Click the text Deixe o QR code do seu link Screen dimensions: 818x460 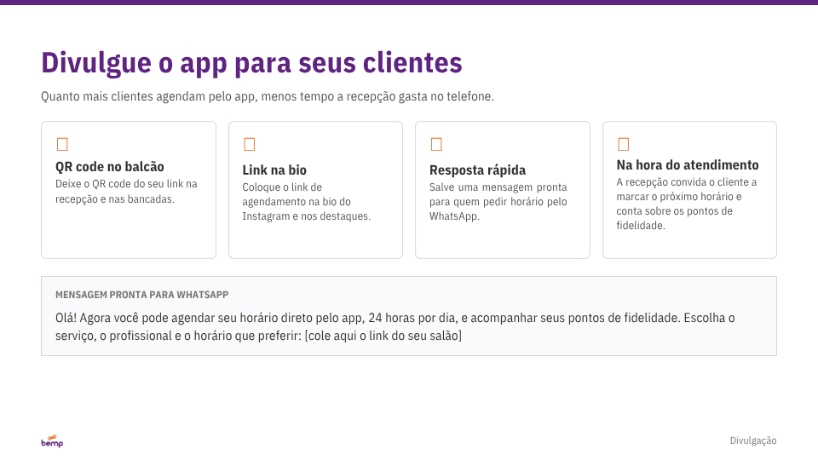coord(126,192)
